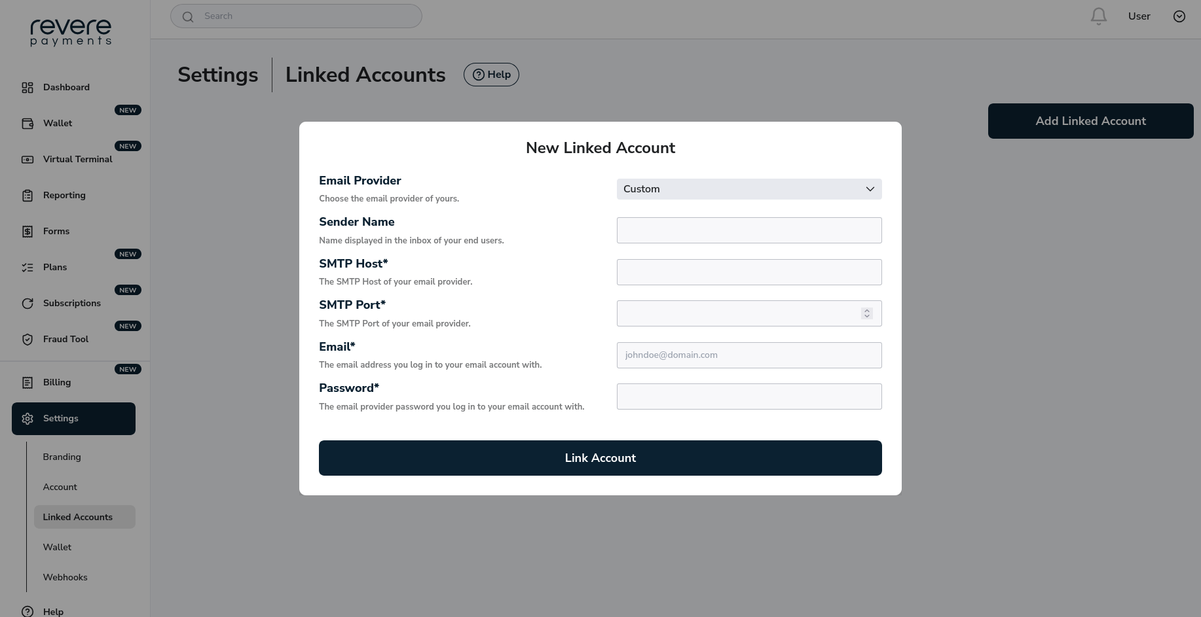
Task: Select the Subscriptions icon
Action: click(28, 303)
